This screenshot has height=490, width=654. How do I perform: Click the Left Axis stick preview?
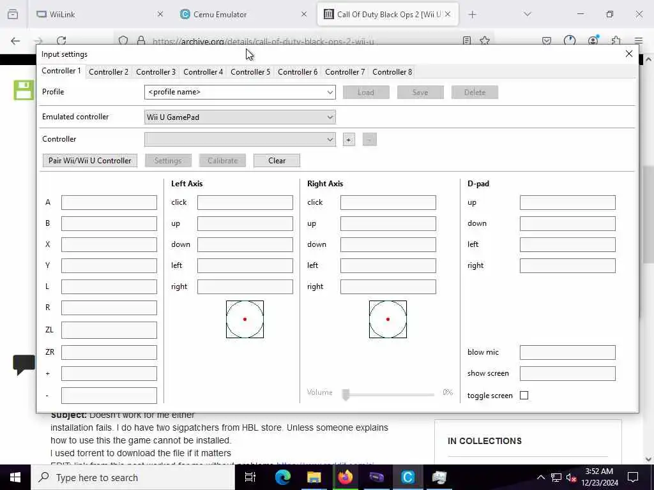click(x=245, y=319)
